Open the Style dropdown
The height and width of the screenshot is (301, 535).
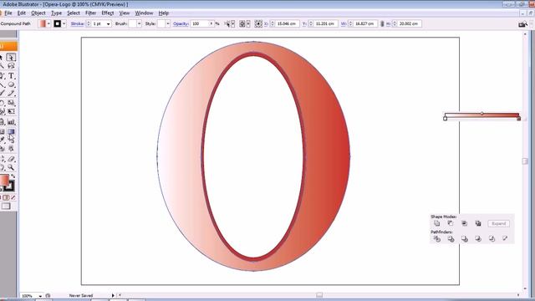coord(167,24)
